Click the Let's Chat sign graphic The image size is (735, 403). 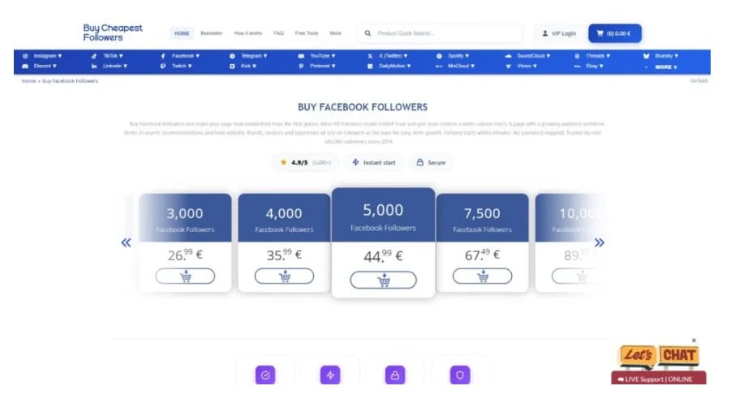pos(659,357)
